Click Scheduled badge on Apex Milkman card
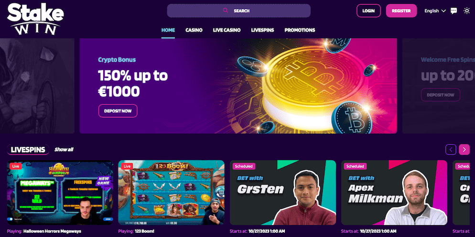Viewport: 475px width, 237px height. pos(355,166)
